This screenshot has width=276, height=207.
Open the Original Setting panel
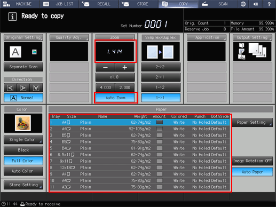click(x=23, y=37)
